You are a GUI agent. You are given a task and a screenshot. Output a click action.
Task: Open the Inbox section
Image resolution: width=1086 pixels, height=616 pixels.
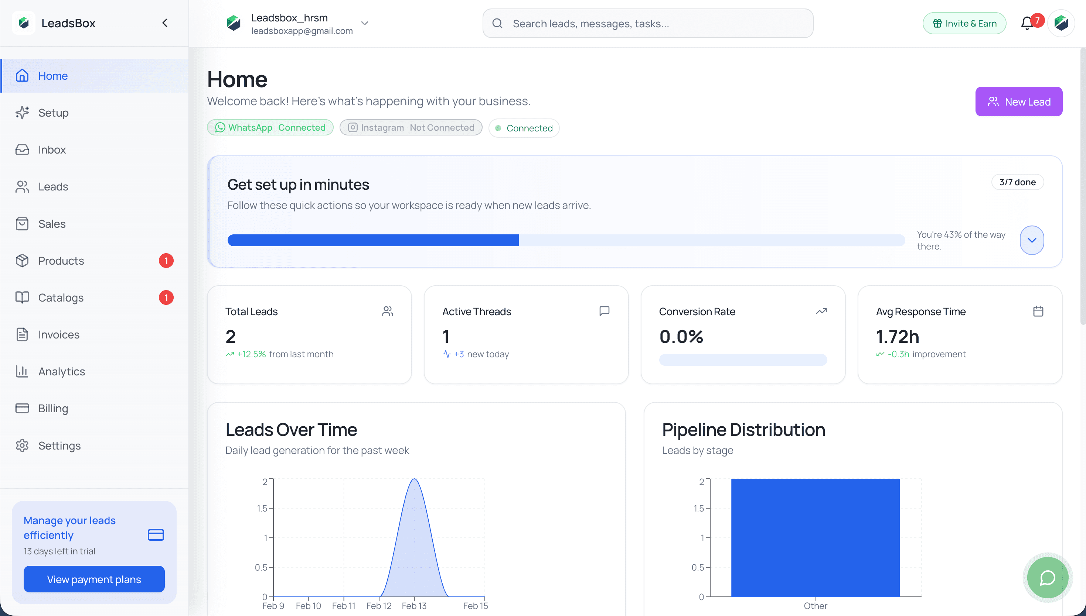point(52,149)
